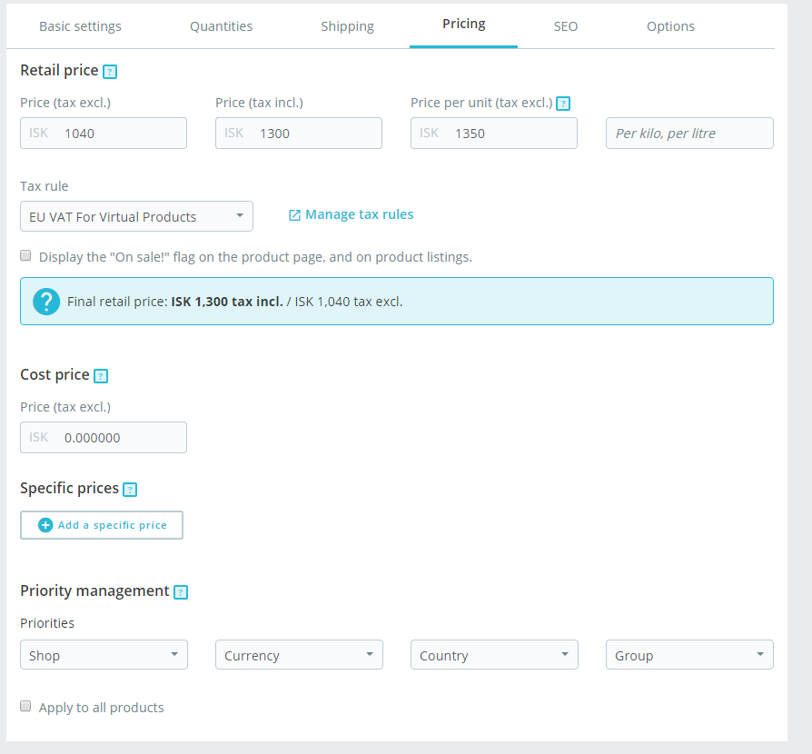Focus the Per kilo, per litre field
This screenshot has height=754, width=812.
point(689,134)
